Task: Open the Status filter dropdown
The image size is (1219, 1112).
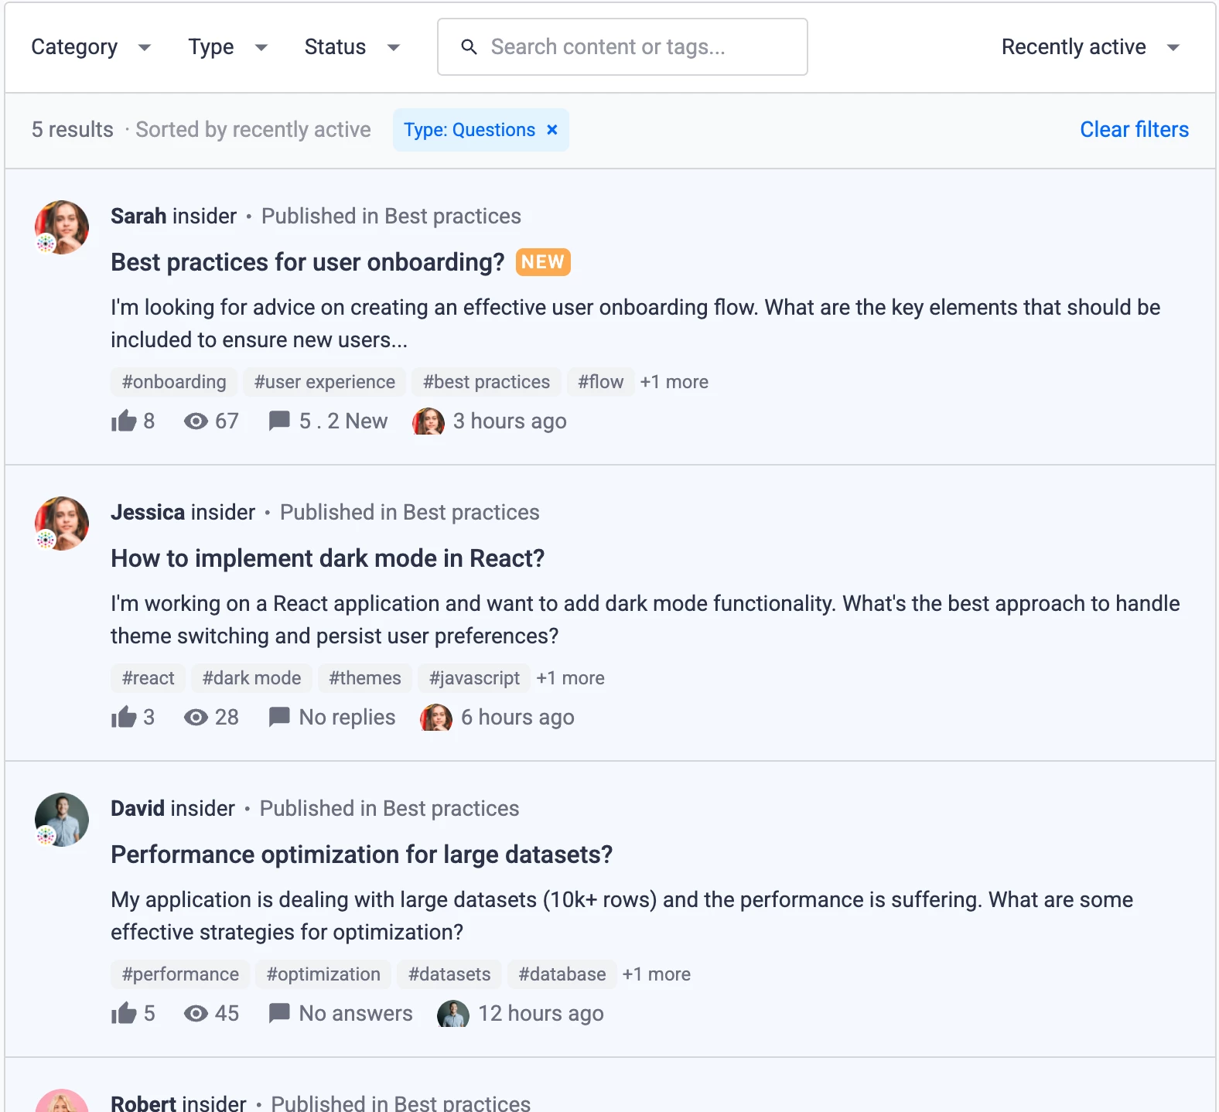Action: click(352, 47)
